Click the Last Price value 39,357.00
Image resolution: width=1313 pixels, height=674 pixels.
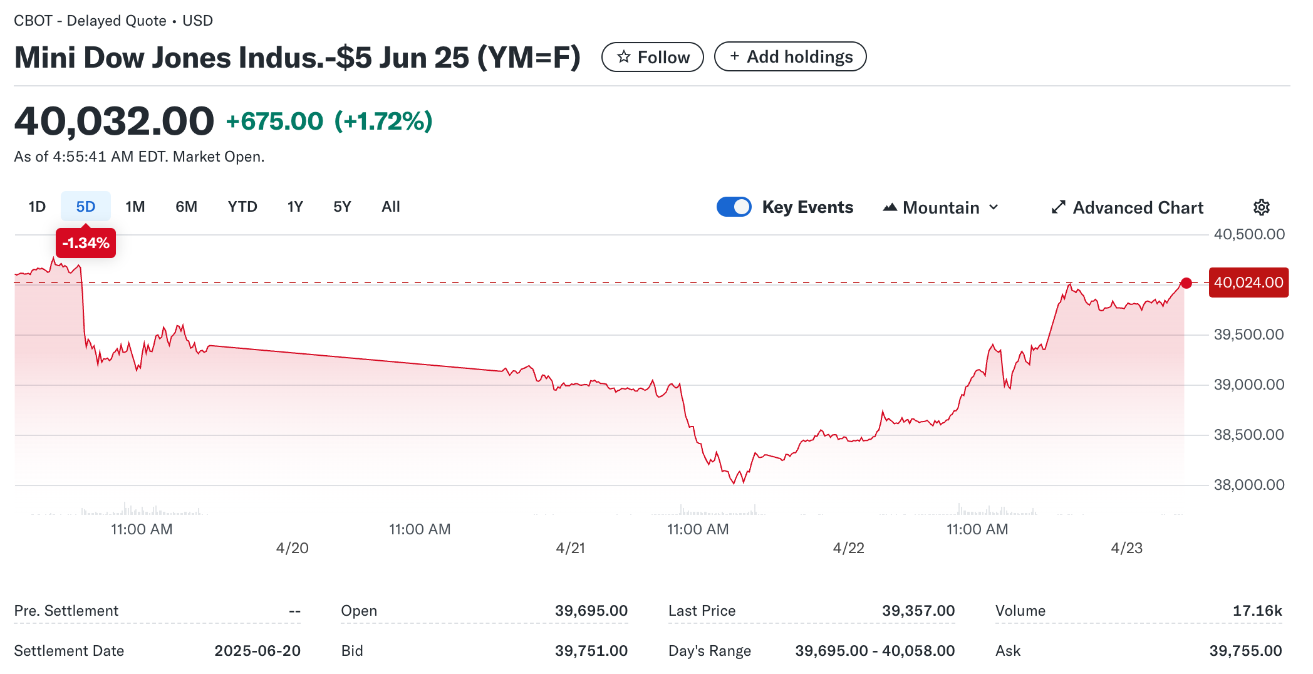[x=918, y=611]
